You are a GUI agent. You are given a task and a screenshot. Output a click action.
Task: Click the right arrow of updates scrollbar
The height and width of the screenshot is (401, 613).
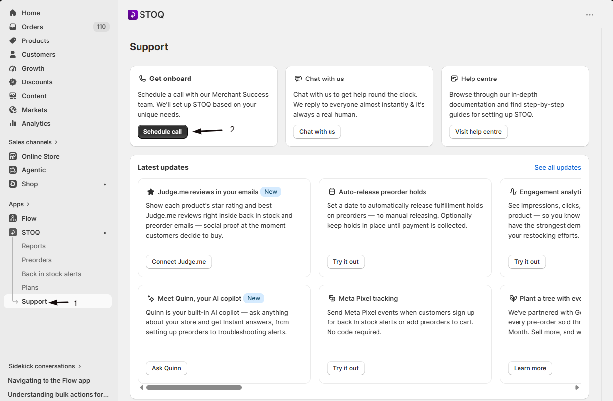578,388
